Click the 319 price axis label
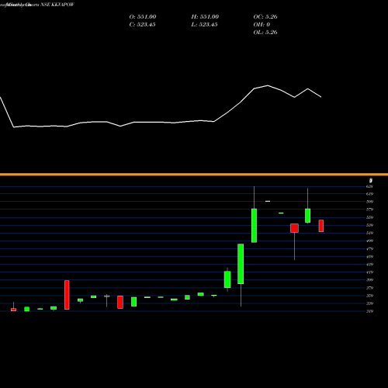The width and height of the screenshot is (388, 388). click(x=369, y=311)
